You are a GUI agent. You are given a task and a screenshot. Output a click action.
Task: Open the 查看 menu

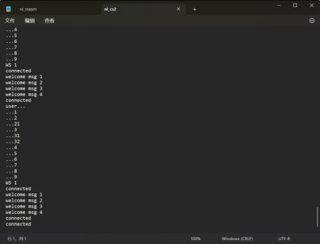[49, 20]
